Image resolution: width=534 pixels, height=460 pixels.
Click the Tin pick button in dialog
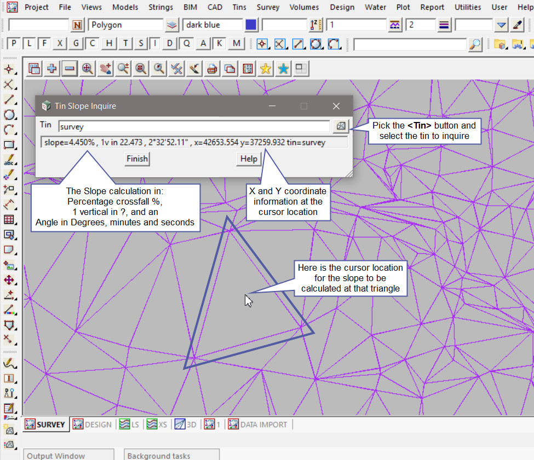point(341,126)
